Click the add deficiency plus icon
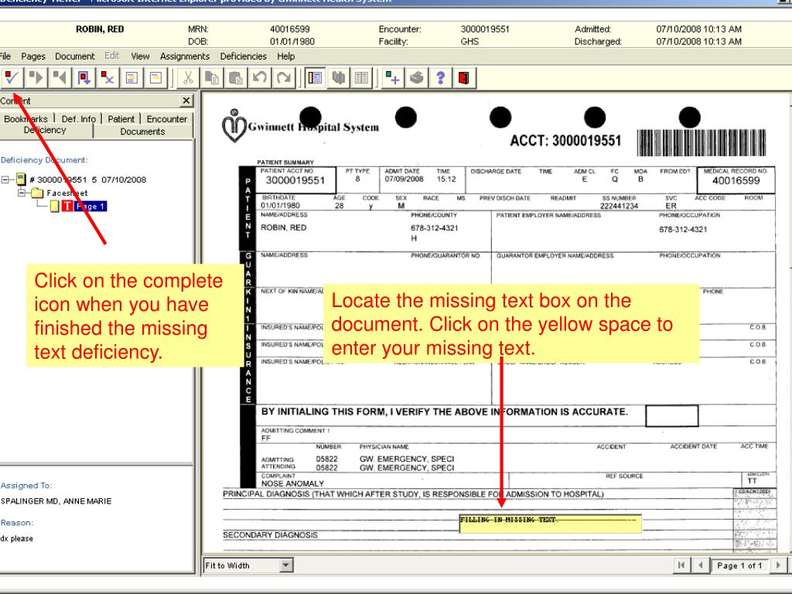 pyautogui.click(x=392, y=78)
